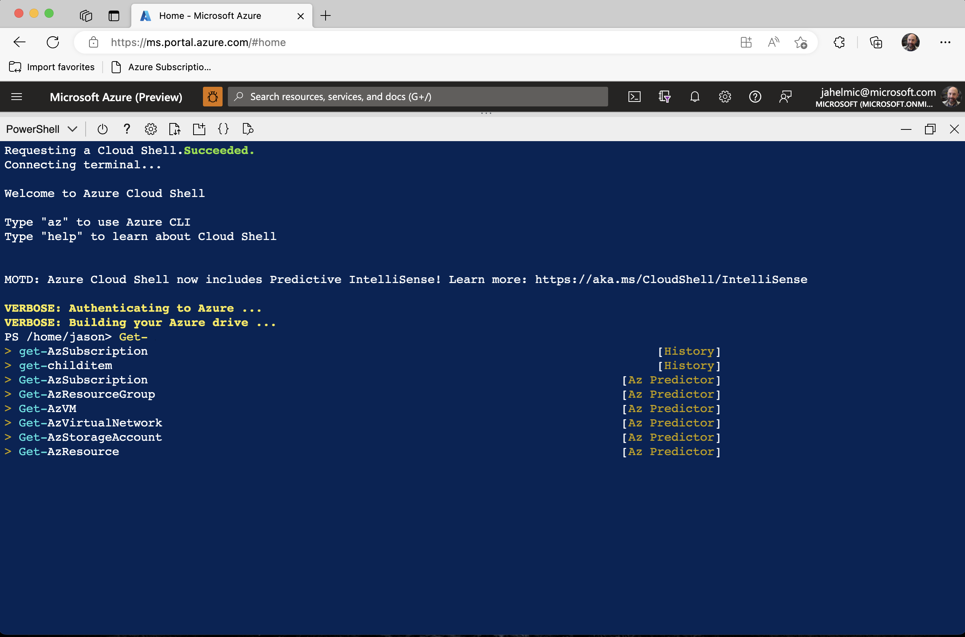Select Get-AzVM from Az Predictor suggestions

point(48,408)
